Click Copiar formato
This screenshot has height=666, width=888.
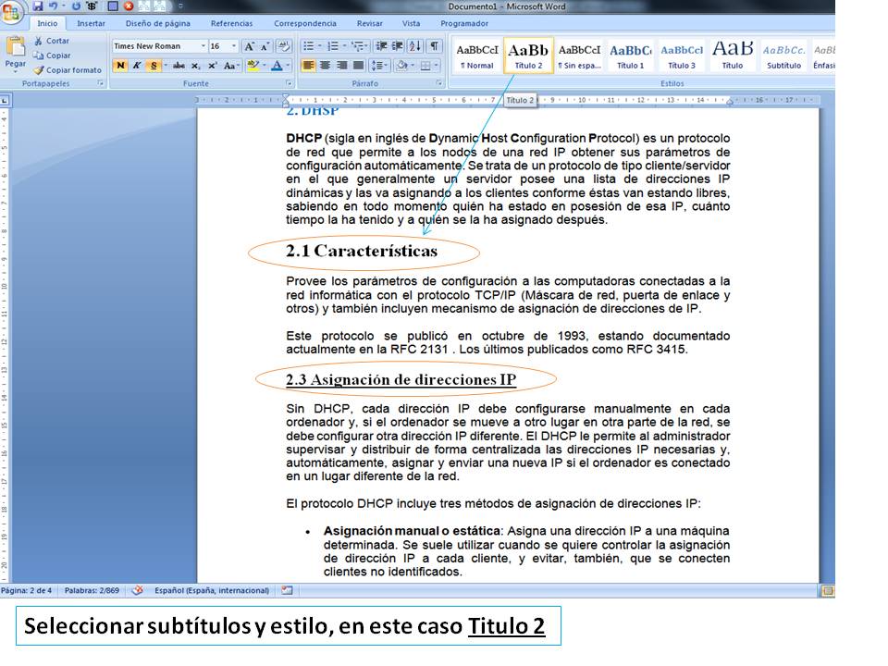click(68, 70)
